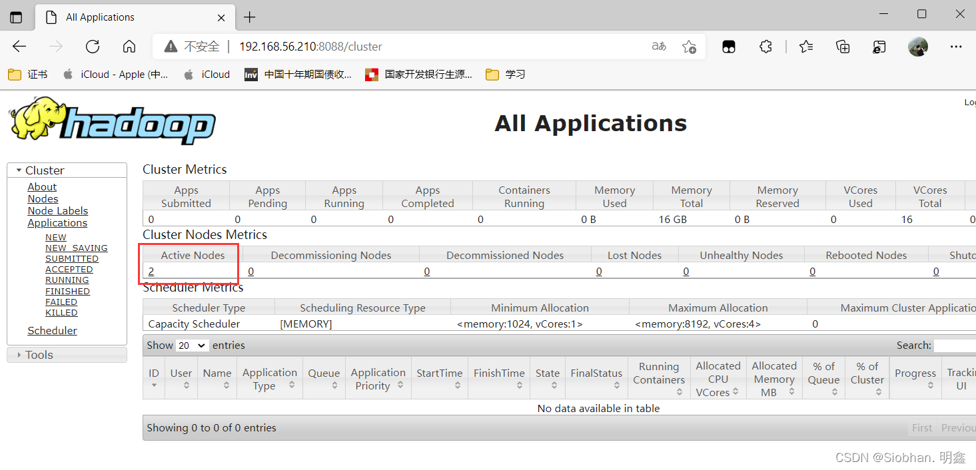Image resolution: width=976 pixels, height=470 pixels.
Task: Open the Show entries count dropdown
Action: [193, 346]
